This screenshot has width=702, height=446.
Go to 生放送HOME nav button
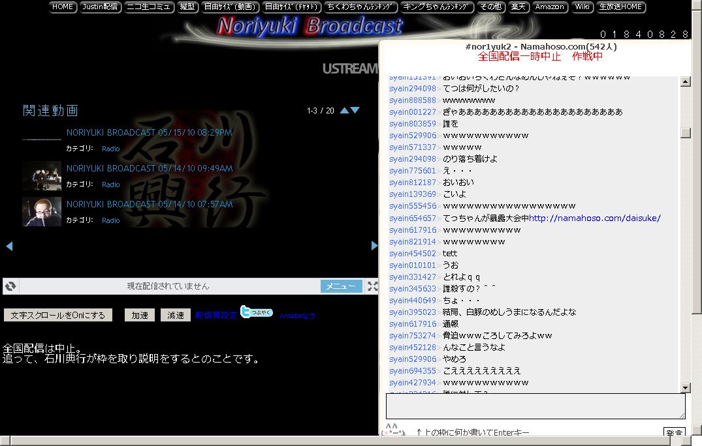[x=620, y=7]
